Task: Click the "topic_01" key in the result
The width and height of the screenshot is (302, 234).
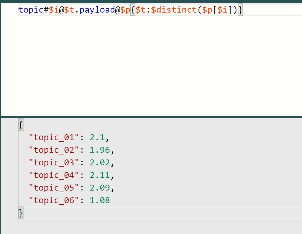Action: pos(54,138)
